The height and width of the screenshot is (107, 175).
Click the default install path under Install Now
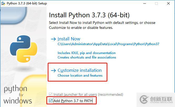[108, 44]
